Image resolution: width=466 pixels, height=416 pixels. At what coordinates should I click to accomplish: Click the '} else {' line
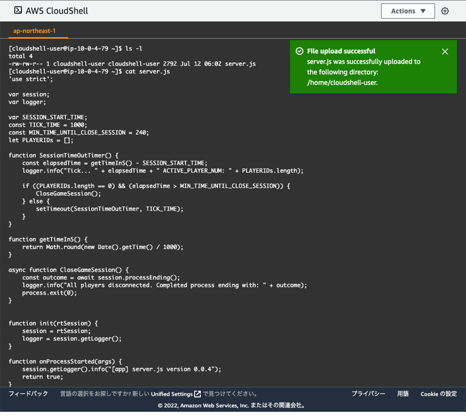tap(36, 201)
